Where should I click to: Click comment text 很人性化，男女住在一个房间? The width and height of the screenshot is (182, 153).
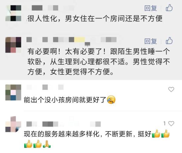tap(95, 18)
